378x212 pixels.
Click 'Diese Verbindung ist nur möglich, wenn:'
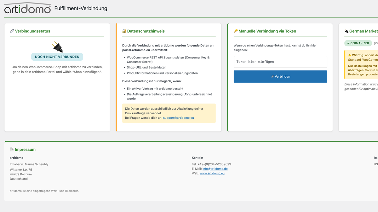[x=152, y=81]
